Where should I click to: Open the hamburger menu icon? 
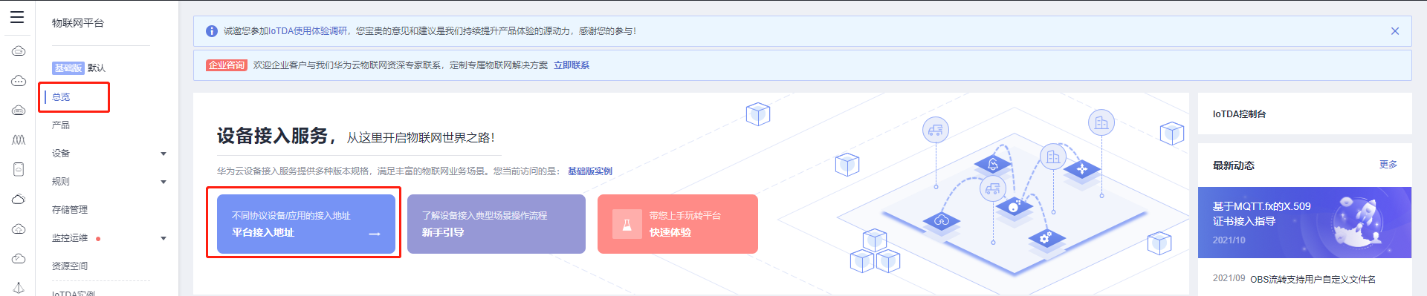[17, 17]
